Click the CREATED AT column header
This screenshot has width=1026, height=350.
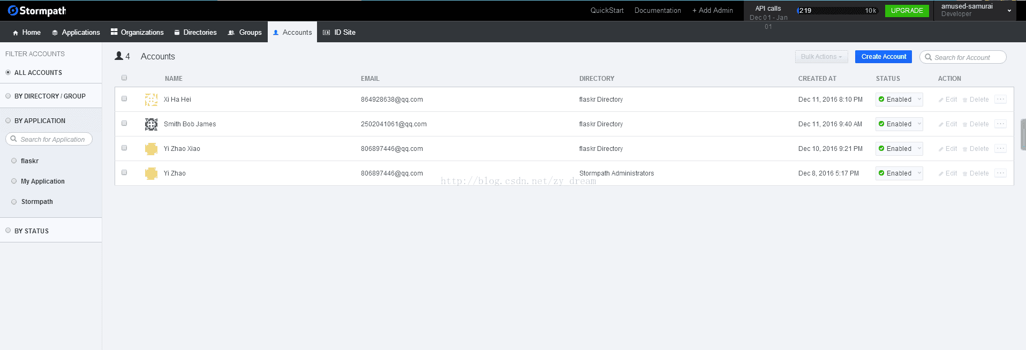point(817,79)
